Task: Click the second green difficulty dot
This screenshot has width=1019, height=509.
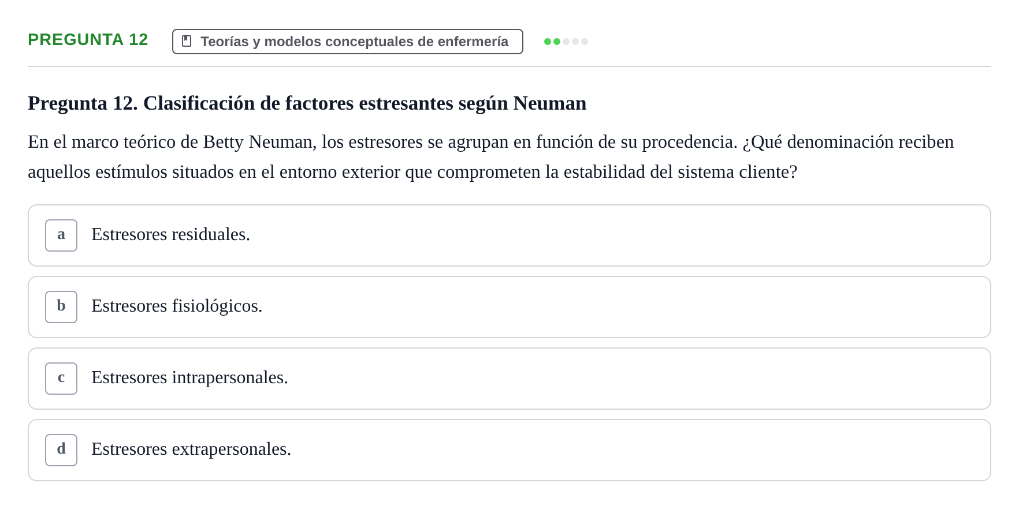Action: (x=557, y=42)
